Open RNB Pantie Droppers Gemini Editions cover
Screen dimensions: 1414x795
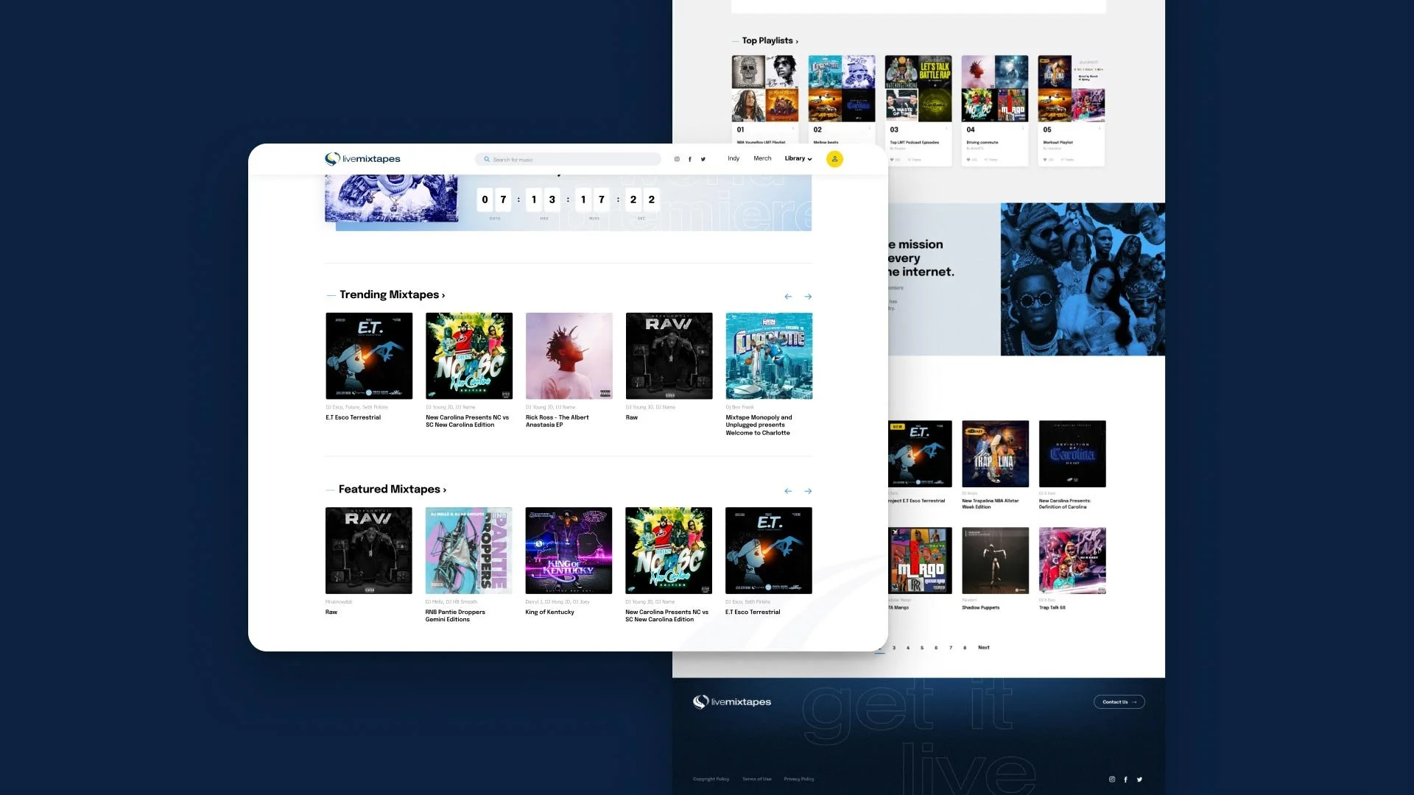468,551
